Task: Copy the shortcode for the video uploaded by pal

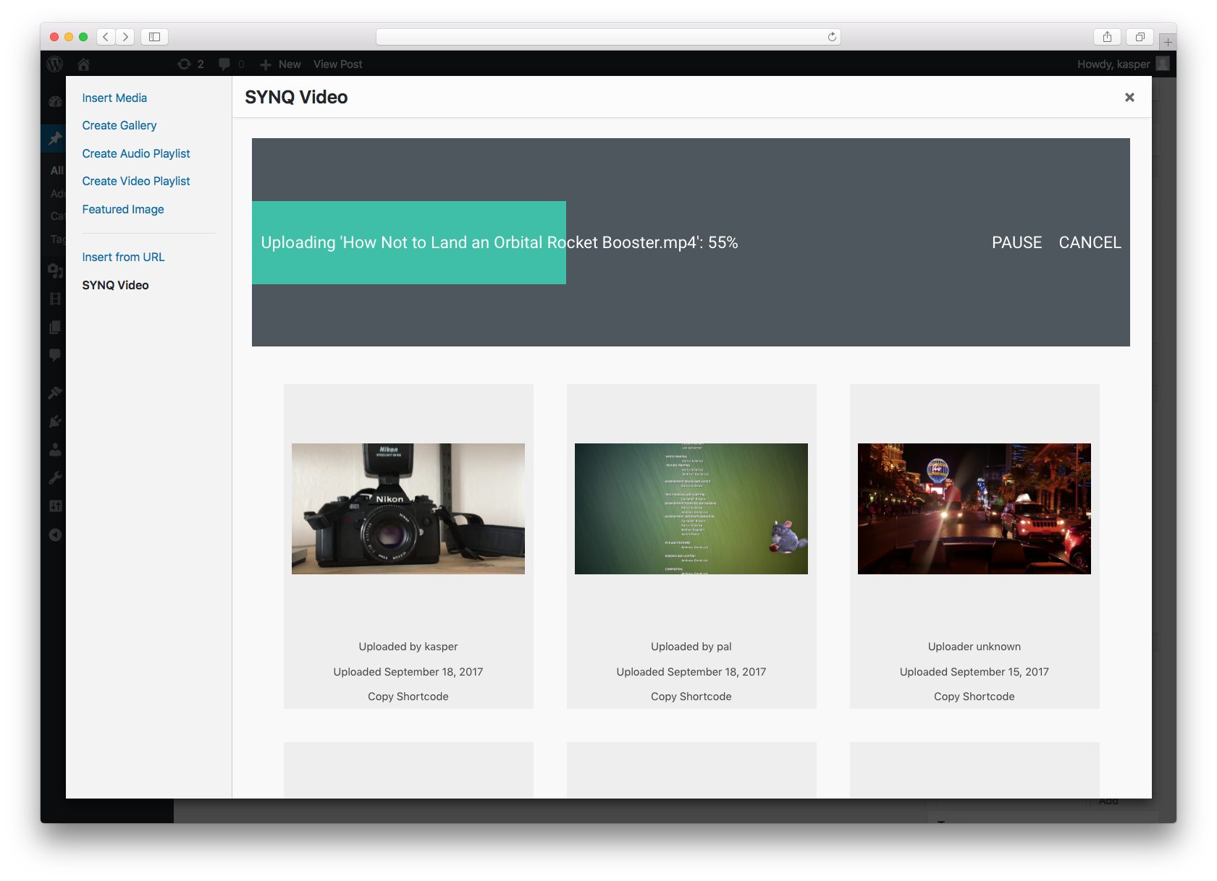Action: click(691, 696)
